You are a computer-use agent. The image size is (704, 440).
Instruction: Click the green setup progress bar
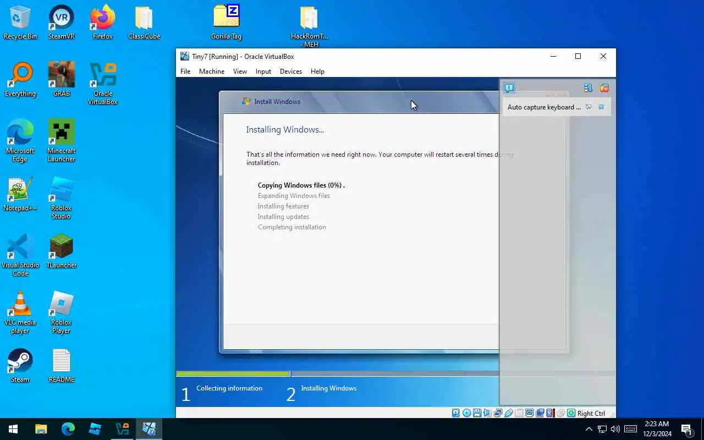233,374
